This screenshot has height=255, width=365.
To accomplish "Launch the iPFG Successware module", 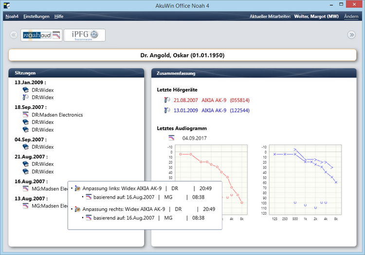I will [x=84, y=35].
